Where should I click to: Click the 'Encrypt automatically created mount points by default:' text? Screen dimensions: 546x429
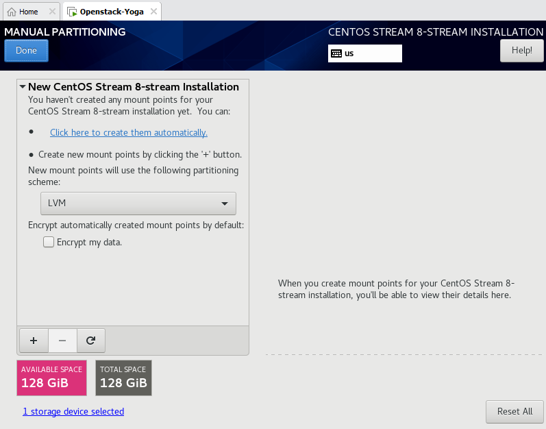point(136,225)
